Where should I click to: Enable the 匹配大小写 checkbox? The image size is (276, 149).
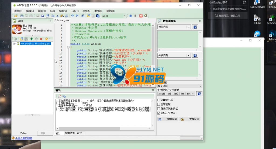point(158,100)
